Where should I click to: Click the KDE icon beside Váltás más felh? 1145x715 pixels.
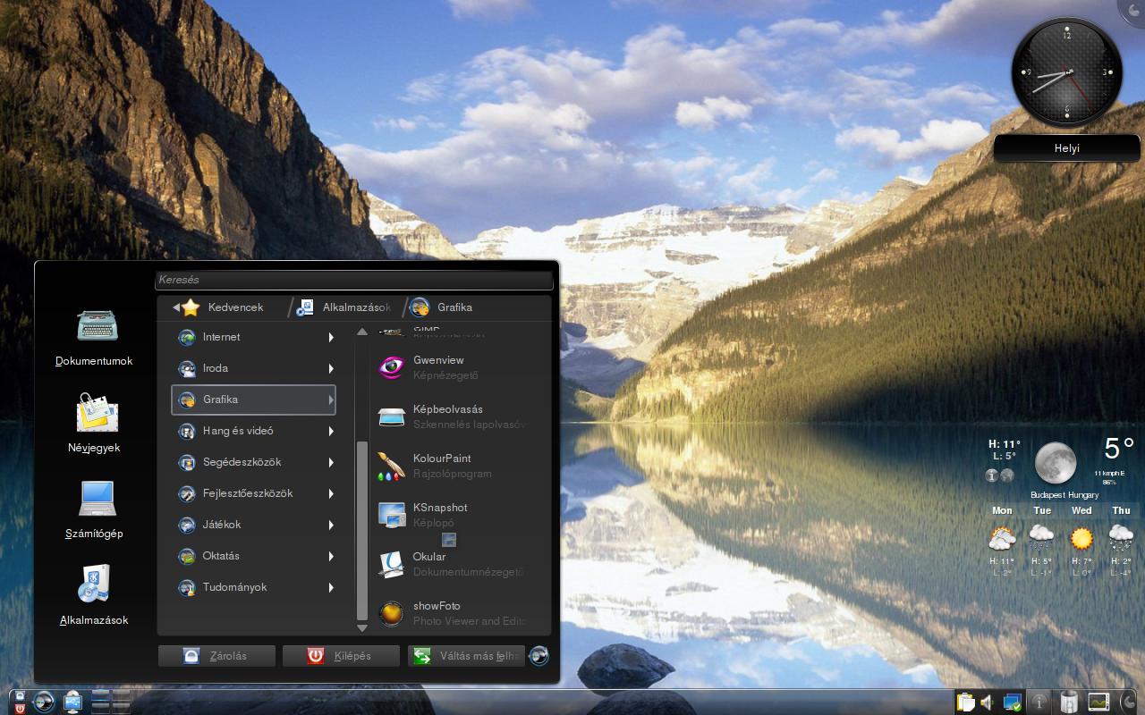(539, 655)
